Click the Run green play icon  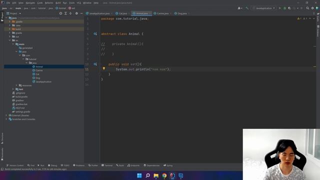click(280, 8)
